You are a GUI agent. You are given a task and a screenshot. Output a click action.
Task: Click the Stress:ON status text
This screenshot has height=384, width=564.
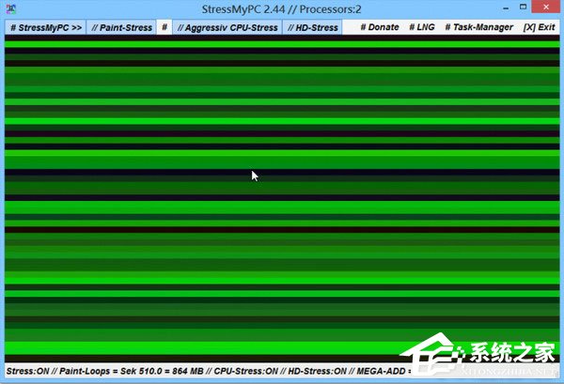[27, 371]
